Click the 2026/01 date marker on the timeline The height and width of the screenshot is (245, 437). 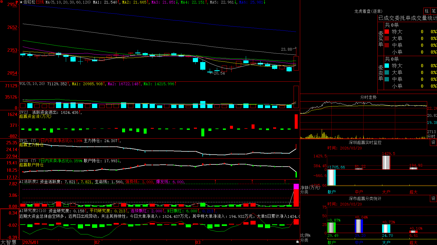click(31, 242)
